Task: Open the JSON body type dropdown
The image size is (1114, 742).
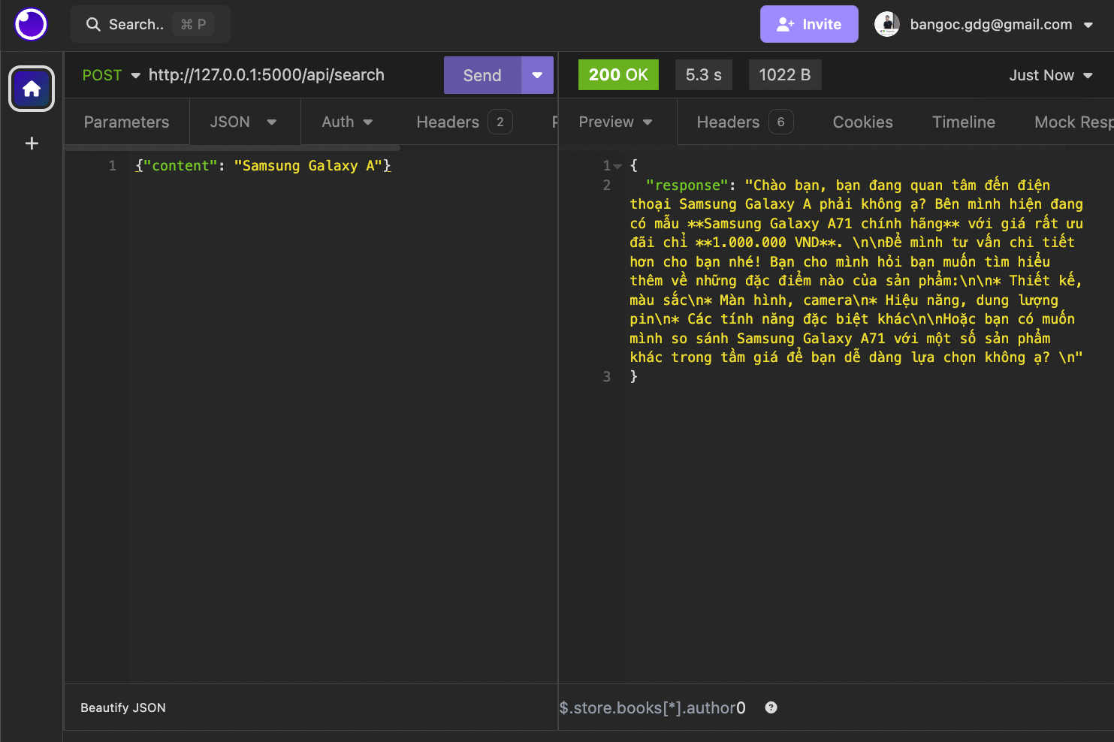Action: point(243,122)
